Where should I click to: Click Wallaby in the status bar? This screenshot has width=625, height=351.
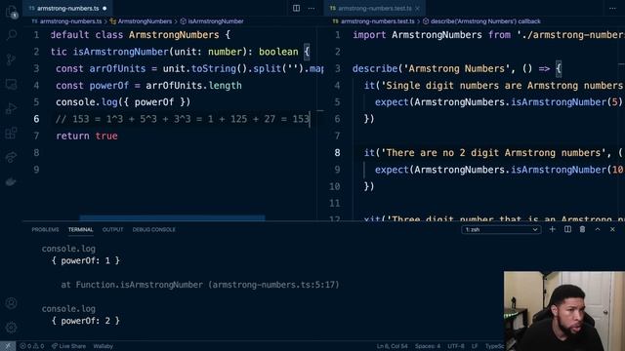pyautogui.click(x=104, y=346)
